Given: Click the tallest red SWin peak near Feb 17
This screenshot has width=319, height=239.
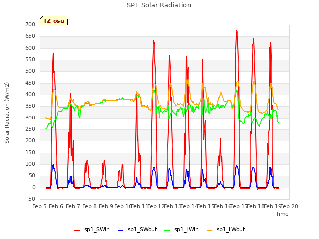Looking at the screenshot, I should pos(237,31).
